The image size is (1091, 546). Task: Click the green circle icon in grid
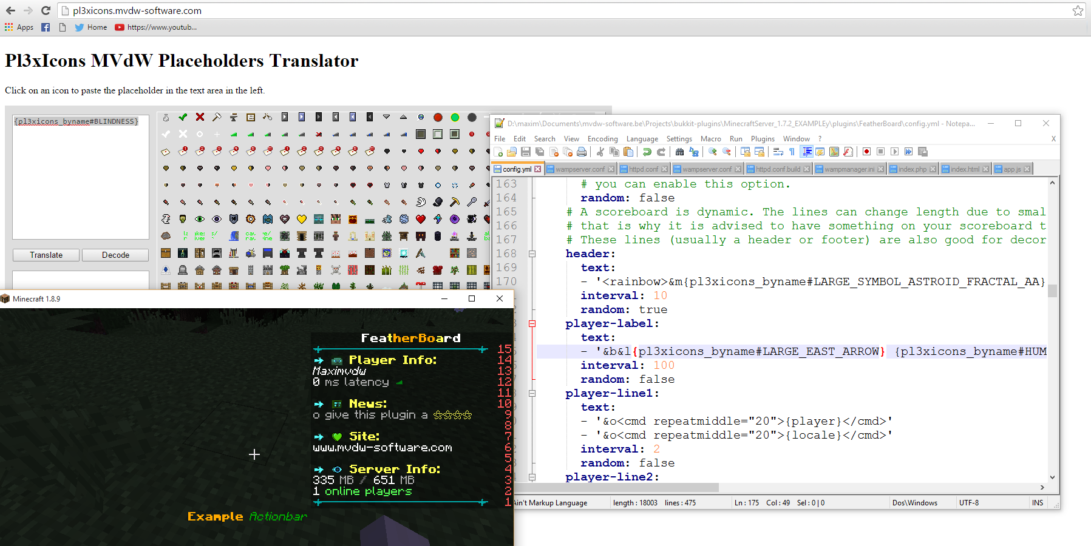[455, 117]
